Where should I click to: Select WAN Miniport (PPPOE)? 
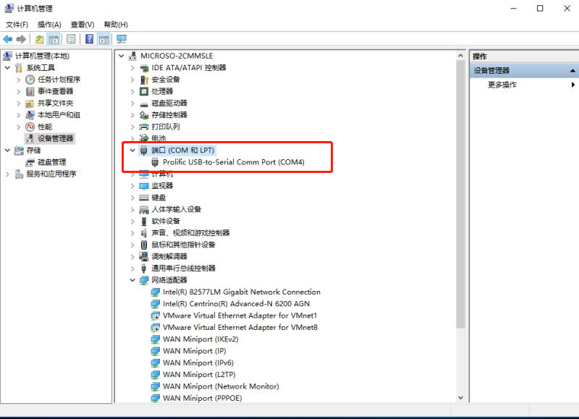tap(203, 398)
